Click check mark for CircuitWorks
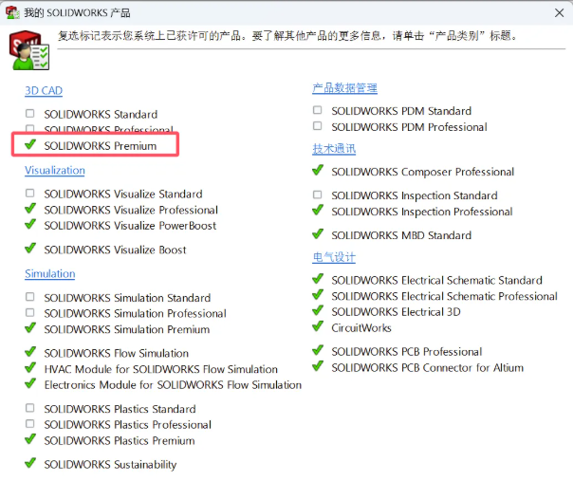The height and width of the screenshot is (500, 573). click(x=318, y=326)
